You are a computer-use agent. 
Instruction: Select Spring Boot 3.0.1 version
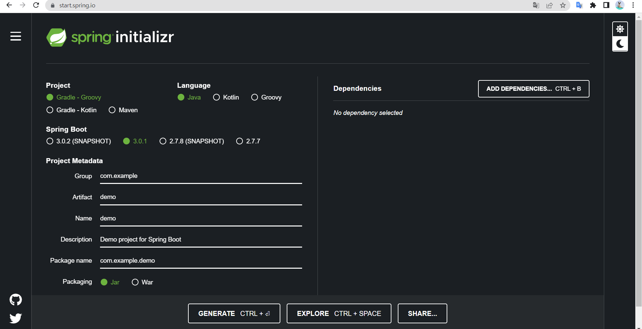pos(135,141)
